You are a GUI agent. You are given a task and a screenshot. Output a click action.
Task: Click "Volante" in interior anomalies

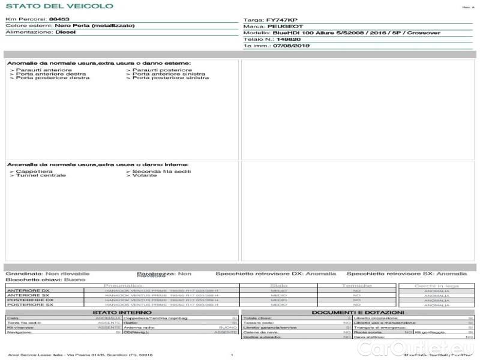pyautogui.click(x=145, y=175)
